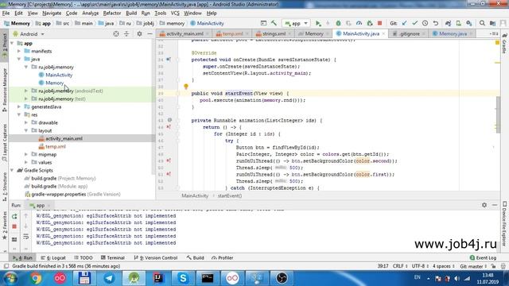Image resolution: width=509 pixels, height=286 pixels.
Task: Toggle the Layout Captures side tab
Action: tap(4, 143)
